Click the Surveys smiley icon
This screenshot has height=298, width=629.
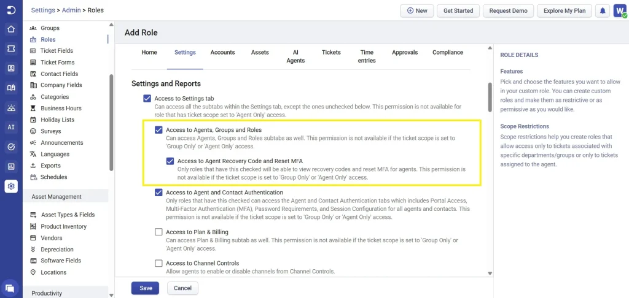pyautogui.click(x=33, y=131)
